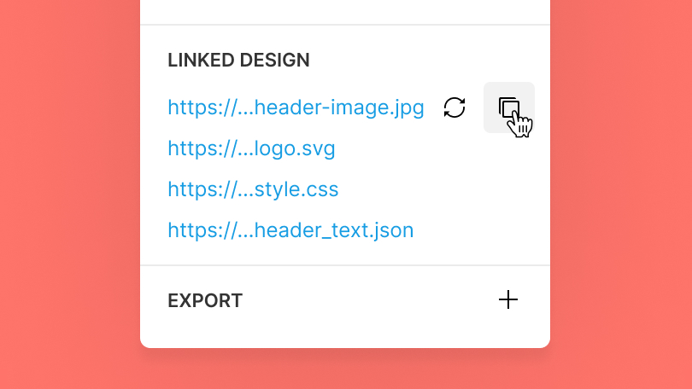Viewport: 692px width, 389px height.
Task: Click the EXPORT section label
Action: point(205,301)
